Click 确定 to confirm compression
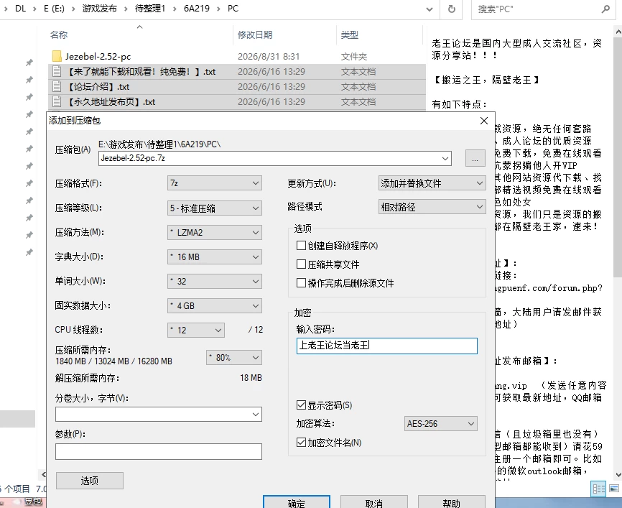This screenshot has width=622, height=508. 297,503
